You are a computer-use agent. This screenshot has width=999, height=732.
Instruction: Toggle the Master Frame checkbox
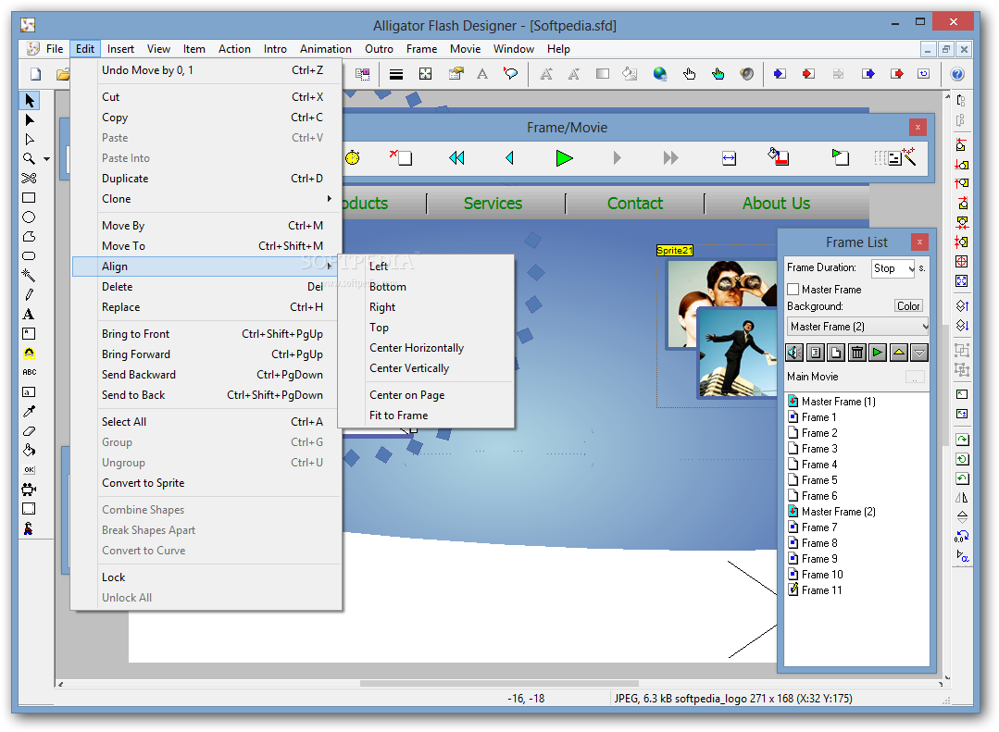coord(793,290)
